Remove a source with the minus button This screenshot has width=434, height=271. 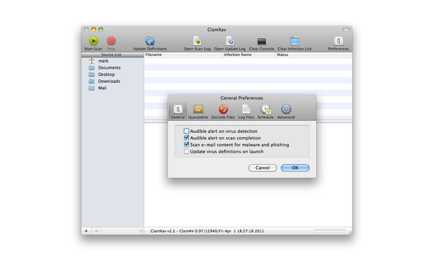[97, 231]
